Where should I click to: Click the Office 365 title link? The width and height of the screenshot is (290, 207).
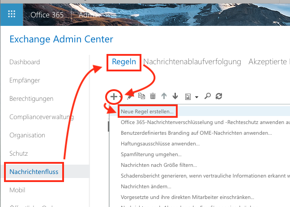point(47,15)
